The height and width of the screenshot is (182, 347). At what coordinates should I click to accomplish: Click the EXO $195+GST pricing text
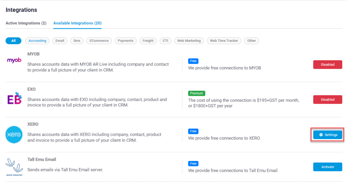[x=243, y=103]
